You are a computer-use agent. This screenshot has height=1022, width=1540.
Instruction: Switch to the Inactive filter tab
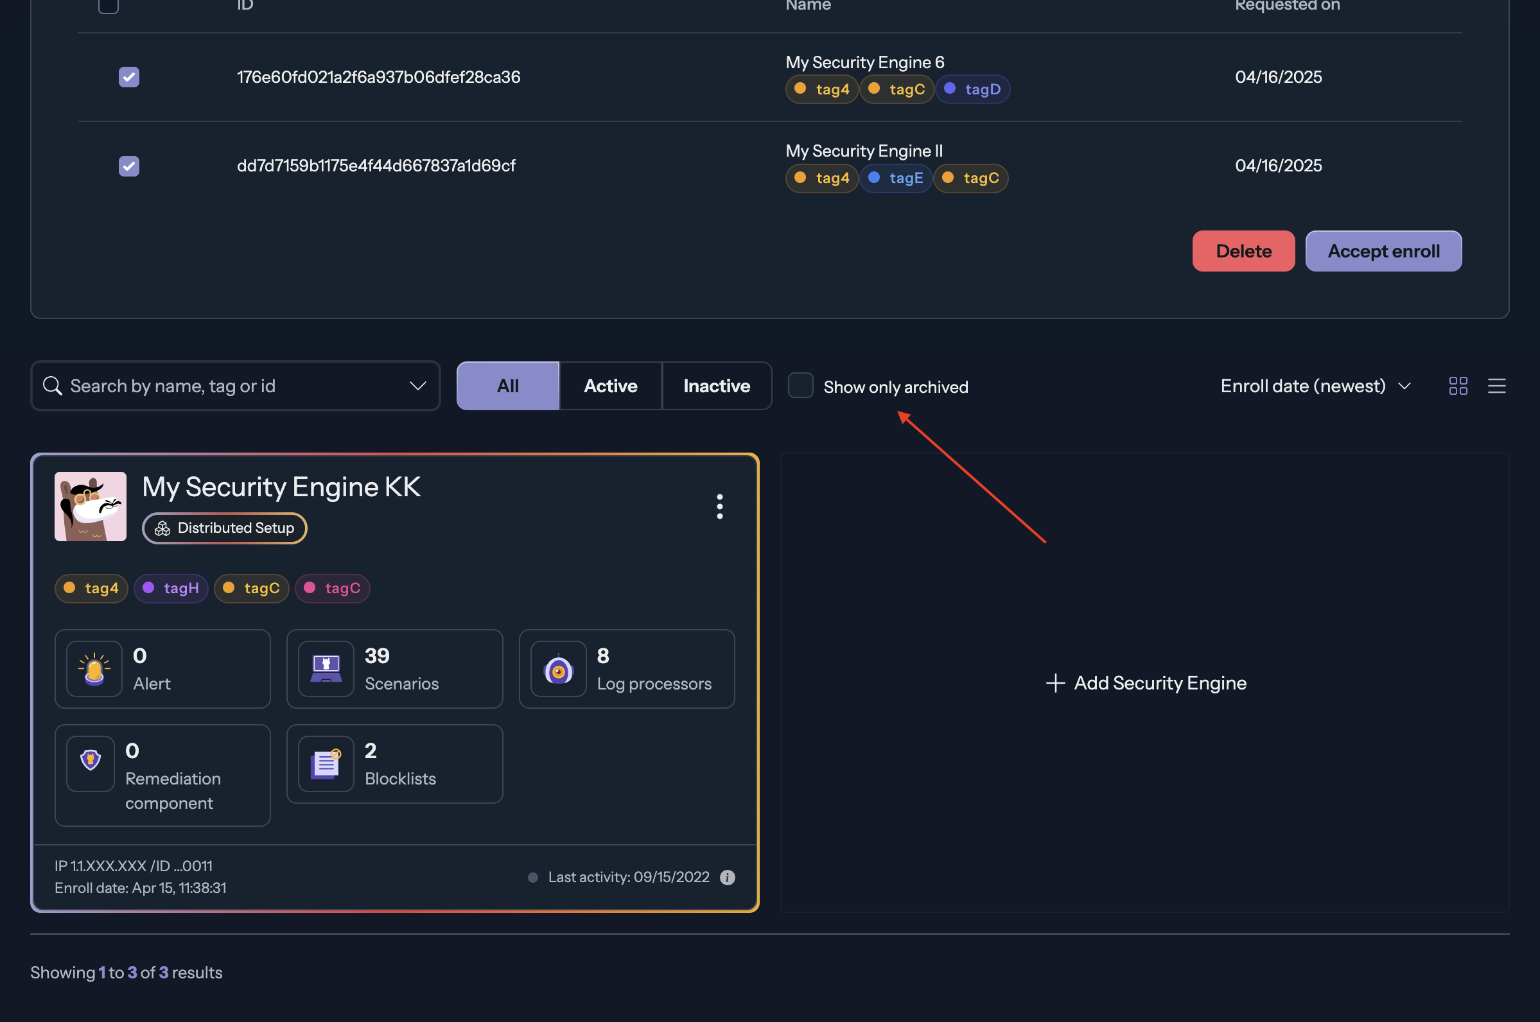point(717,385)
